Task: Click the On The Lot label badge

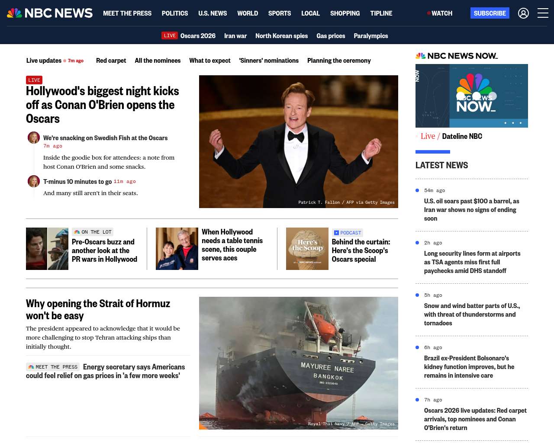Action: click(x=93, y=232)
